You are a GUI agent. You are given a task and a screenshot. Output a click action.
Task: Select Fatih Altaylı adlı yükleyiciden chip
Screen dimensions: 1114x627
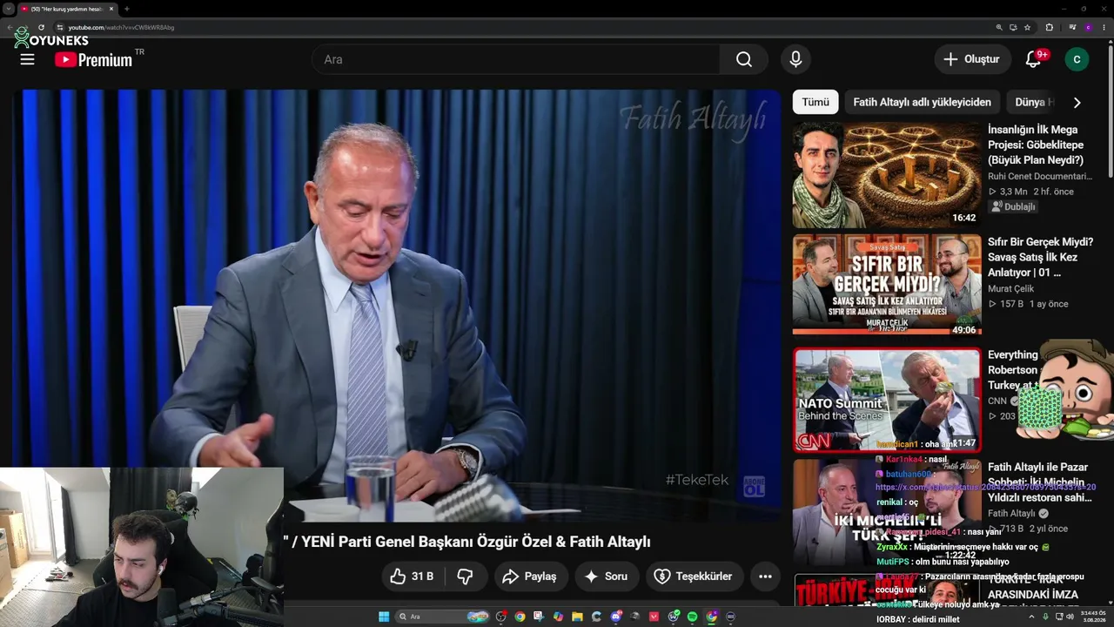(x=922, y=102)
